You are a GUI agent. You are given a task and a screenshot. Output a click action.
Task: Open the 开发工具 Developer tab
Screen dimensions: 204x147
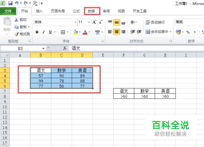tap(140, 11)
